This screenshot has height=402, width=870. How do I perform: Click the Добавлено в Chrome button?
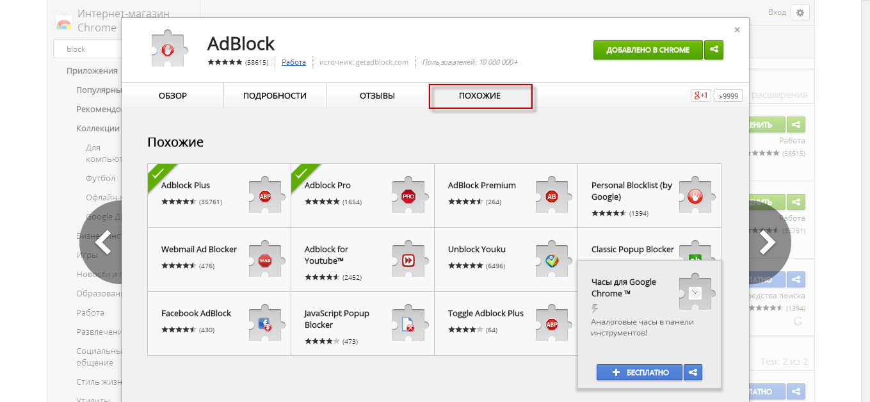[648, 50]
